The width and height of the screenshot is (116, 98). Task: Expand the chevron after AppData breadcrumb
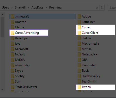click(x=46, y=7)
